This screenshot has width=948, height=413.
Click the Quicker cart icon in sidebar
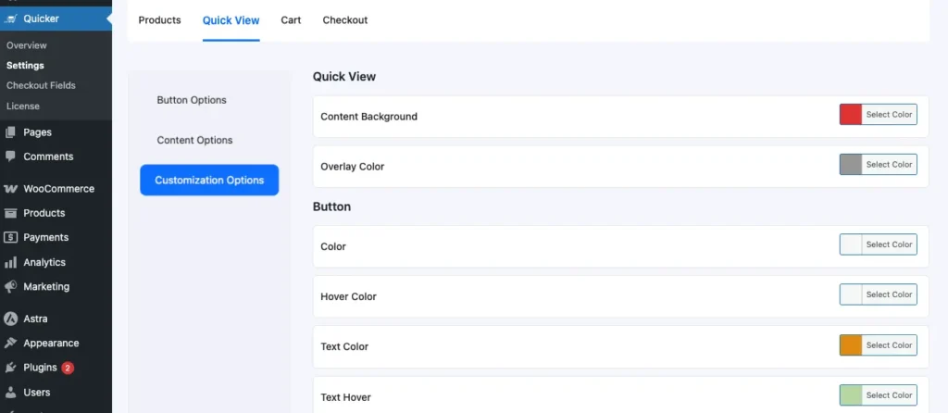(10, 19)
